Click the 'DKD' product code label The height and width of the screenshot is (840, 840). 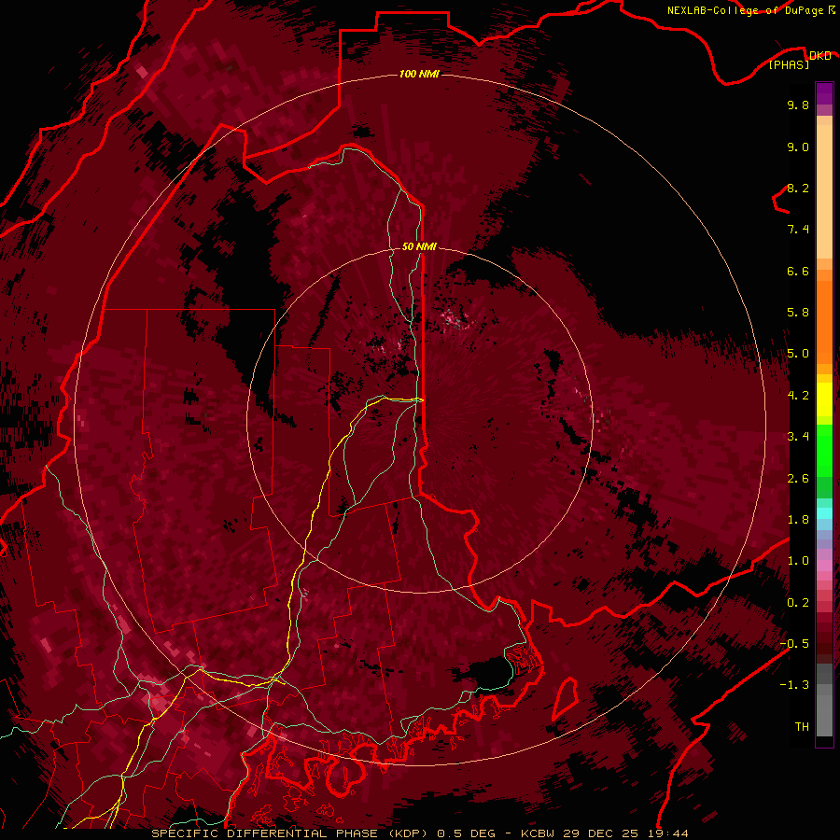(819, 56)
